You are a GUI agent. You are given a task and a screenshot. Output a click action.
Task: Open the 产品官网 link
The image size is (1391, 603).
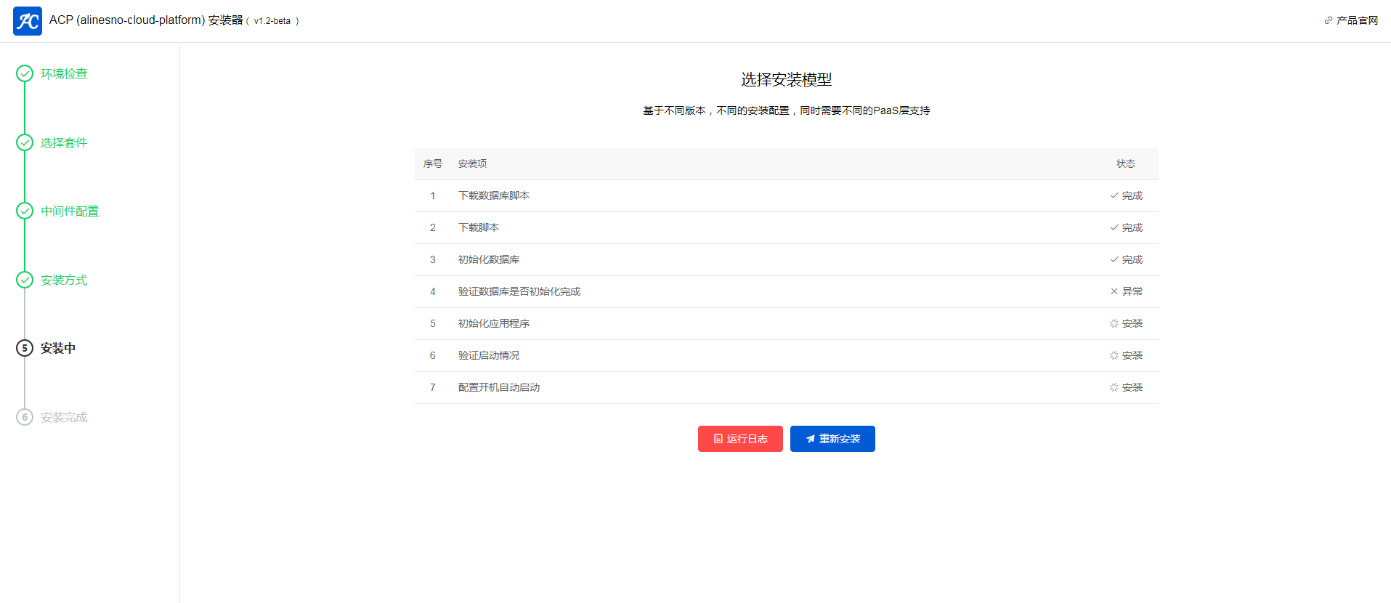[1351, 20]
